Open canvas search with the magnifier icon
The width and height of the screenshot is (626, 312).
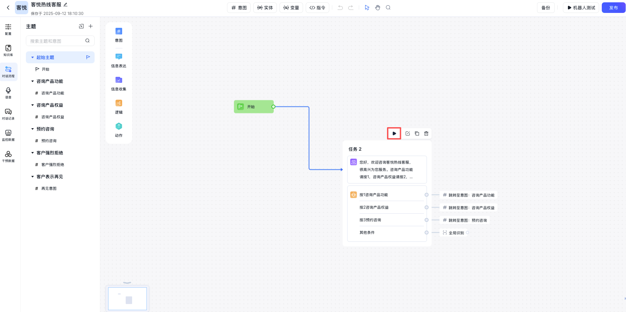[388, 8]
